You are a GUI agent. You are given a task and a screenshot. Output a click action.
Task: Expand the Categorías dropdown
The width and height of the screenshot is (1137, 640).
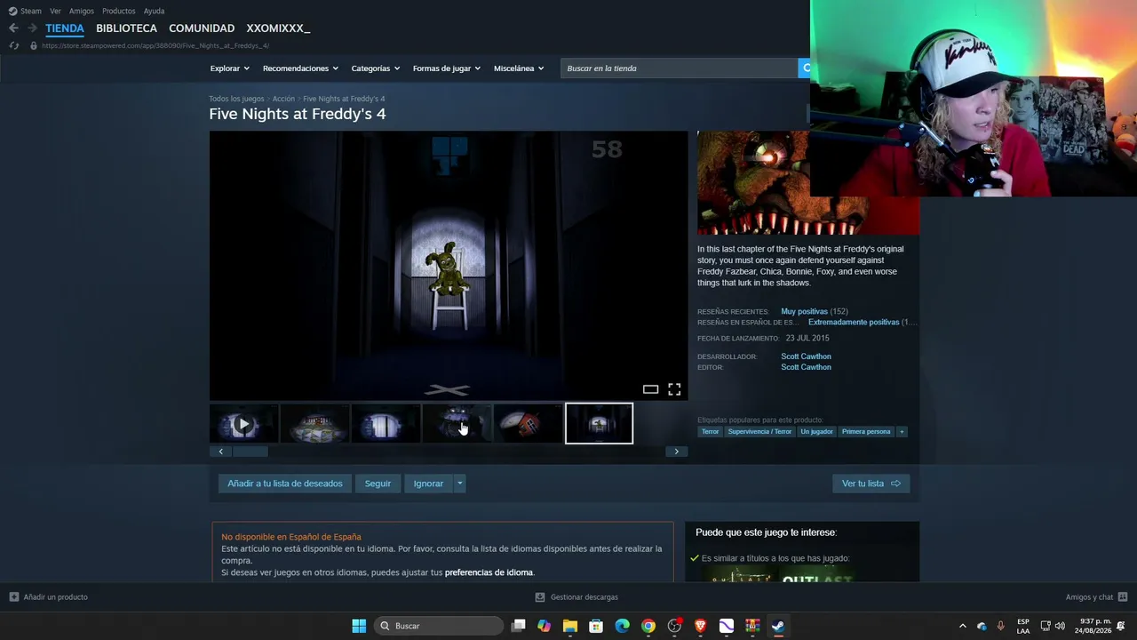375,68
